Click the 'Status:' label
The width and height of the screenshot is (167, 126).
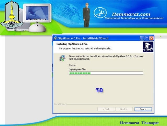(72, 65)
